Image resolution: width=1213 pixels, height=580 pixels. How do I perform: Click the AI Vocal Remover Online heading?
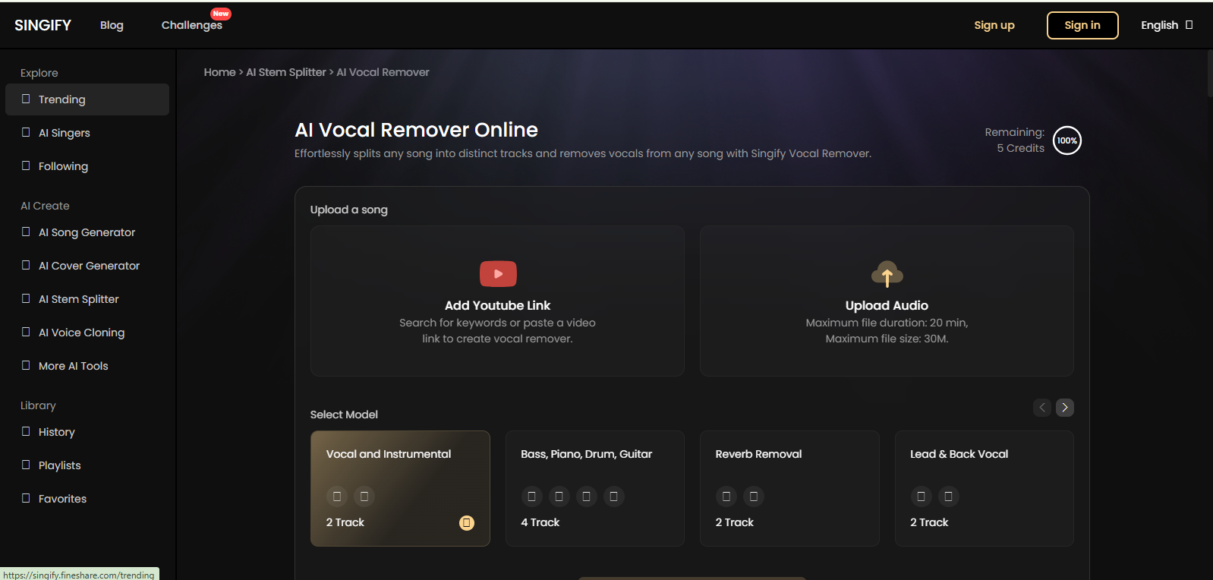coord(416,130)
